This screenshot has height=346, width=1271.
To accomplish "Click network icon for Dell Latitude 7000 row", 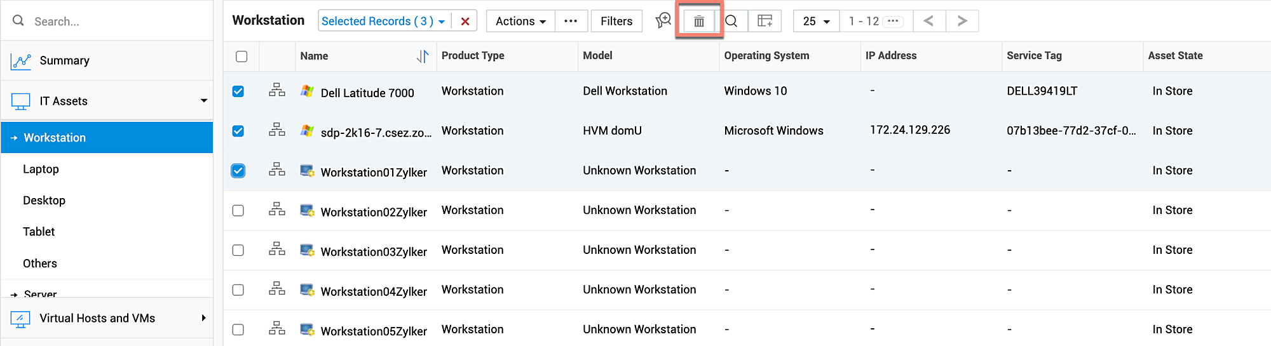I will point(277,91).
